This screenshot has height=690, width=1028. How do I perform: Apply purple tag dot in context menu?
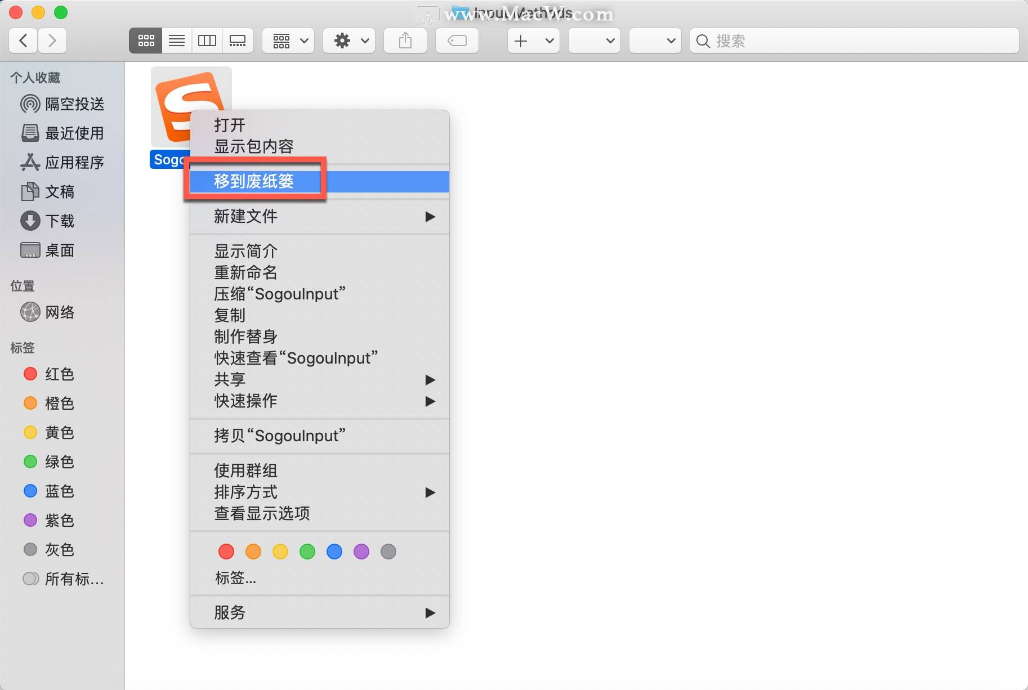(361, 552)
